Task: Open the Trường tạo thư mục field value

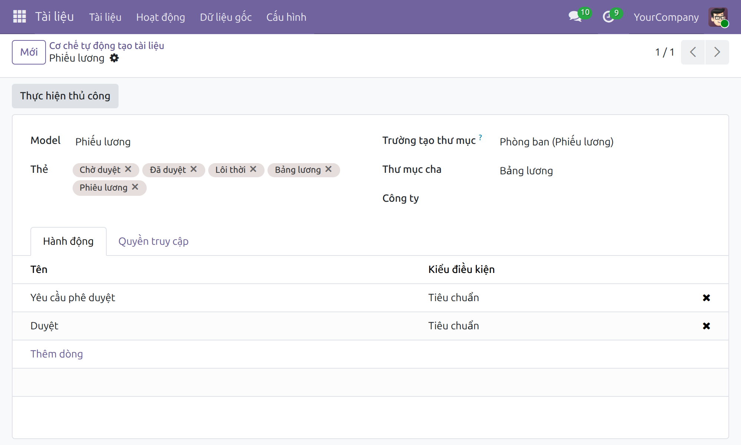Action: 556,142
